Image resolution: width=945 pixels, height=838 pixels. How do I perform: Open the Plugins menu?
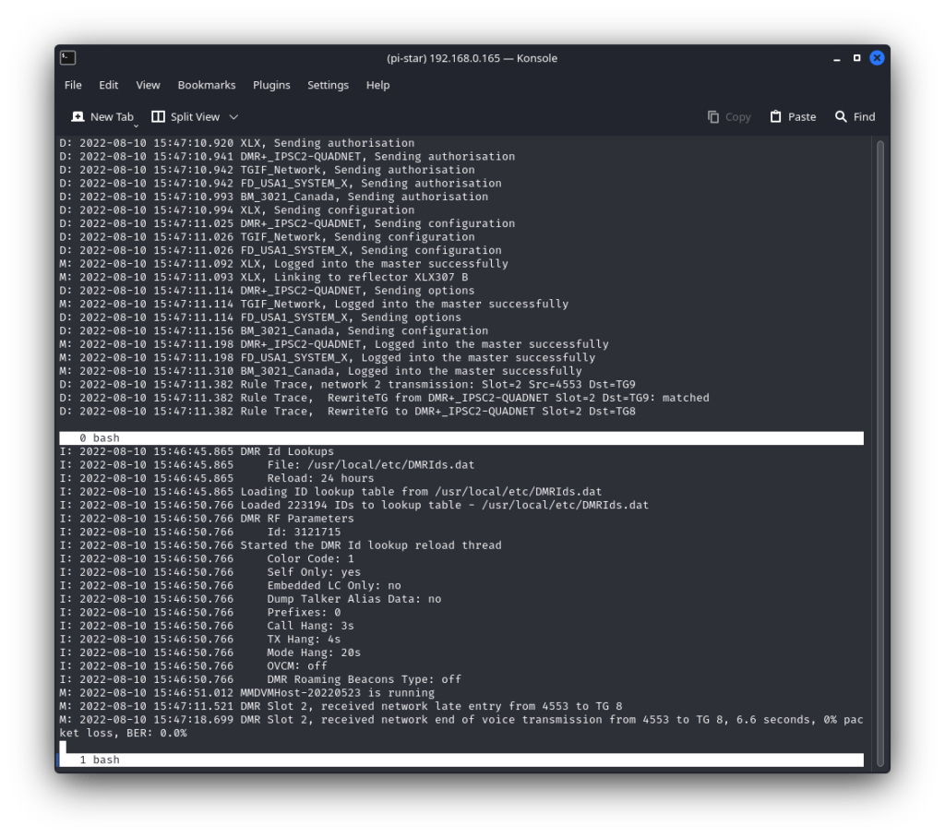[x=271, y=85]
